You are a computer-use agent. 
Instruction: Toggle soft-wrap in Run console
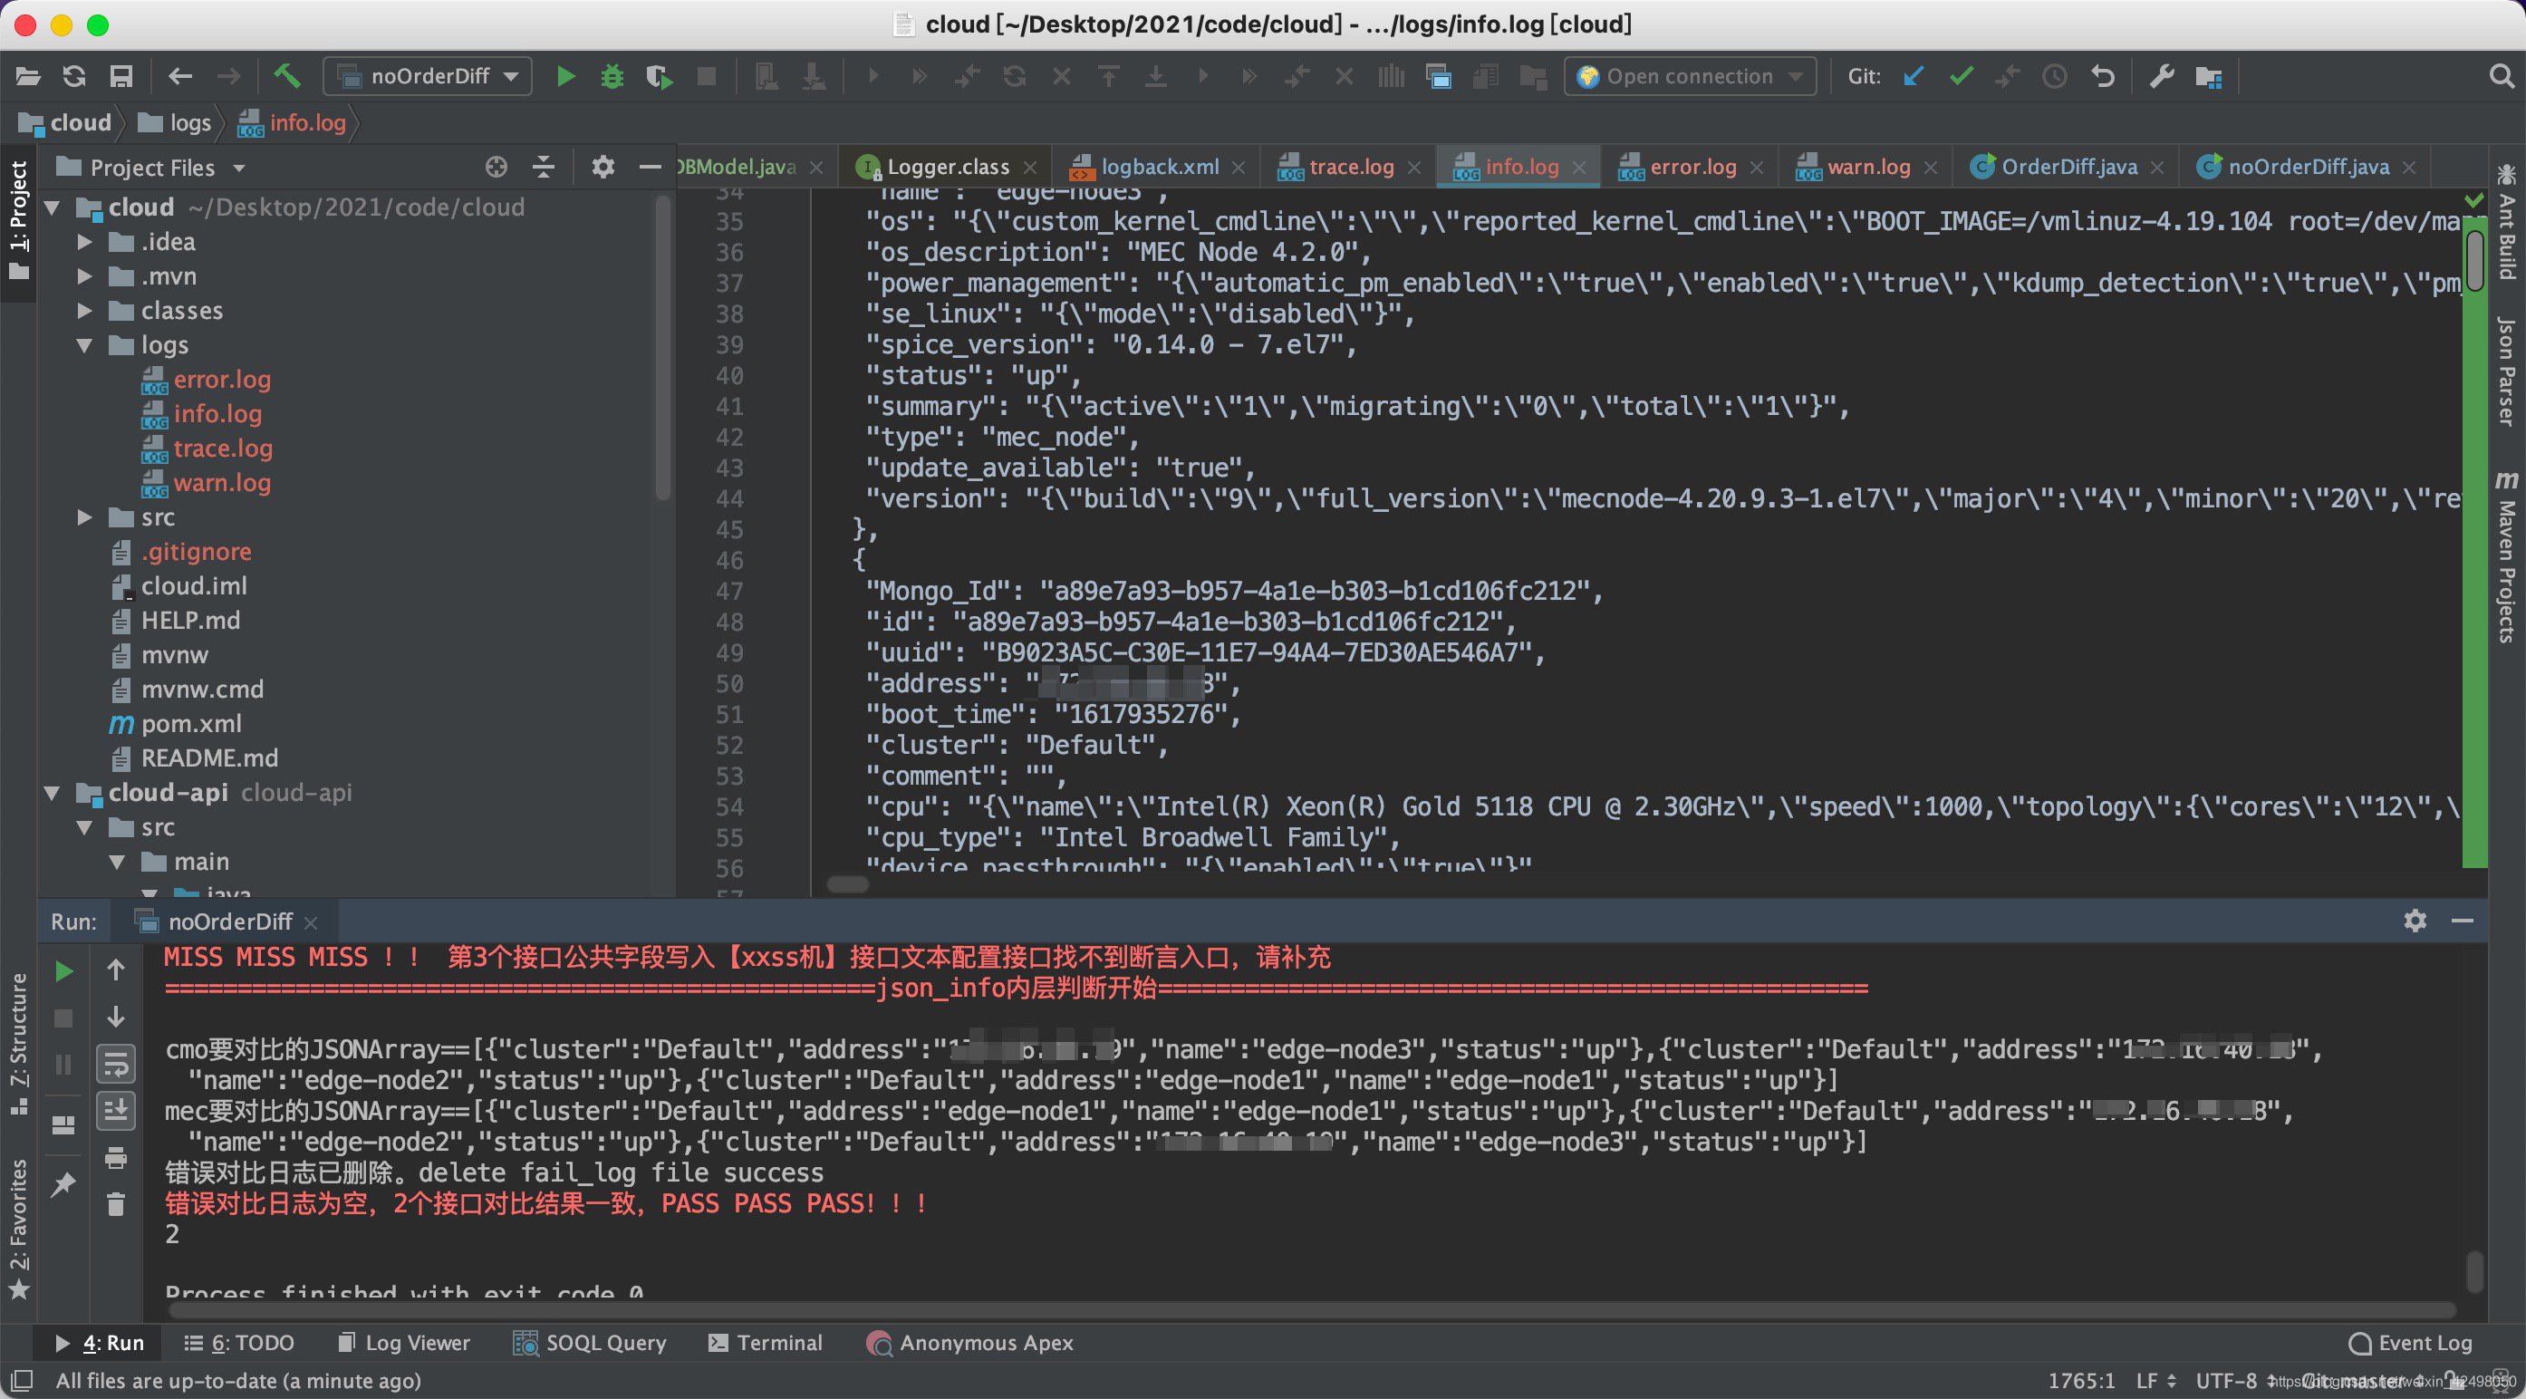(116, 1064)
